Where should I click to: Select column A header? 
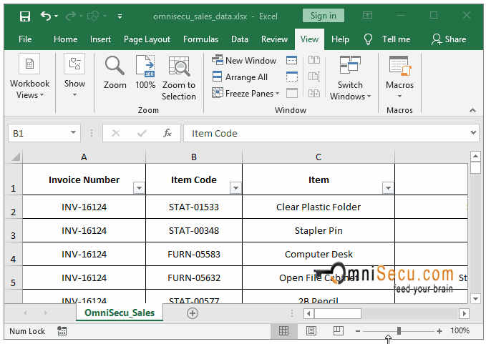pos(84,157)
